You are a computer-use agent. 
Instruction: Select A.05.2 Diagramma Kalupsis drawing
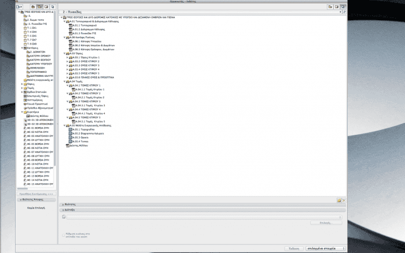pos(86,133)
